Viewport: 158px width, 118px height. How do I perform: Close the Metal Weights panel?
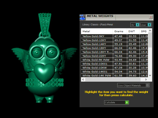151,17
